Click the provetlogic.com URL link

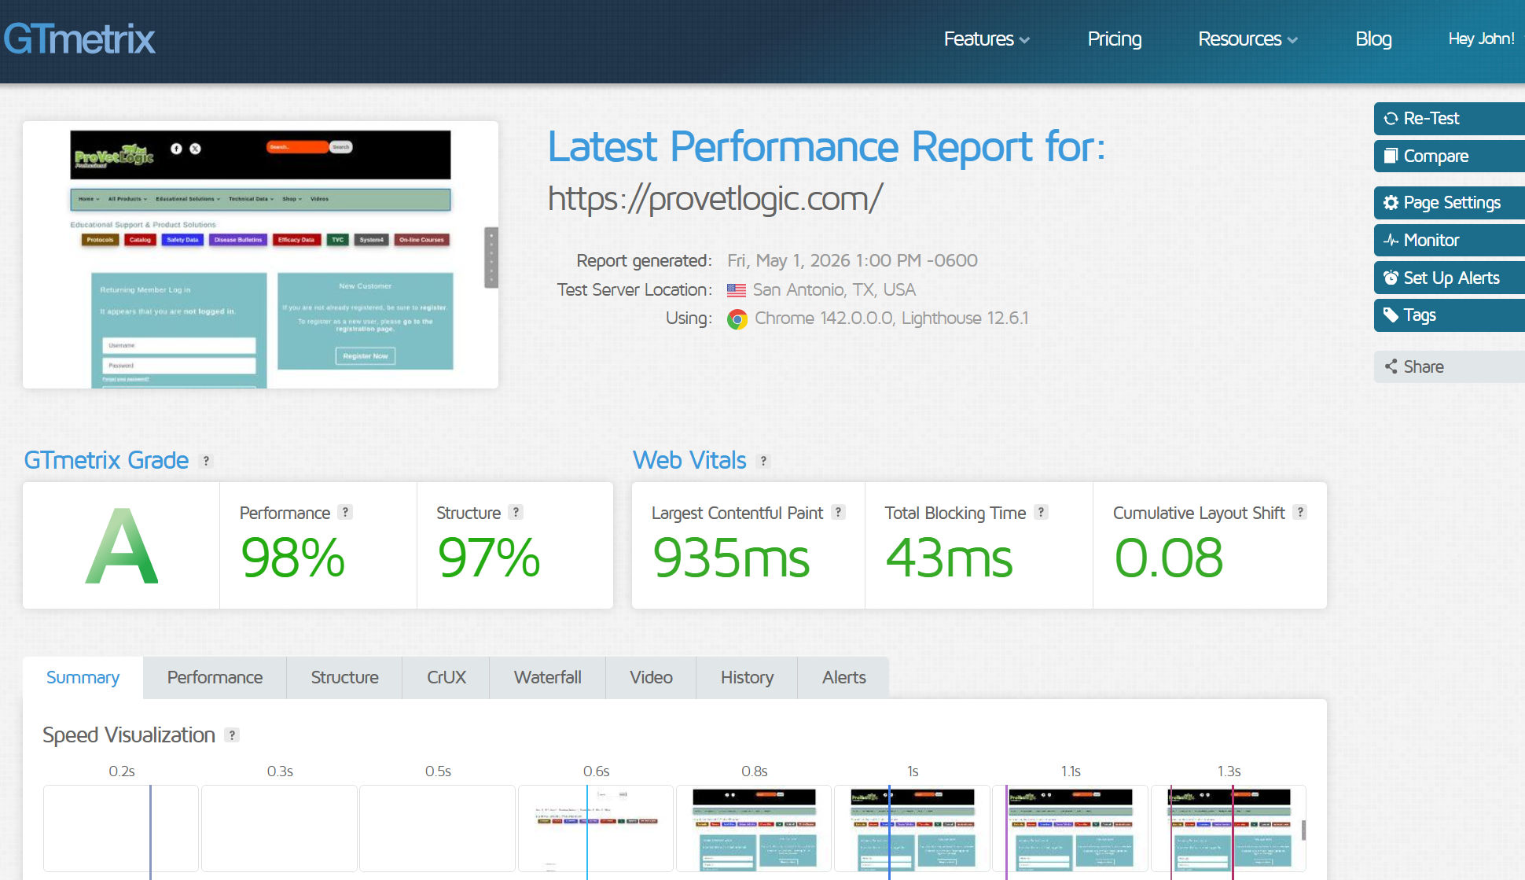pyautogui.click(x=715, y=198)
